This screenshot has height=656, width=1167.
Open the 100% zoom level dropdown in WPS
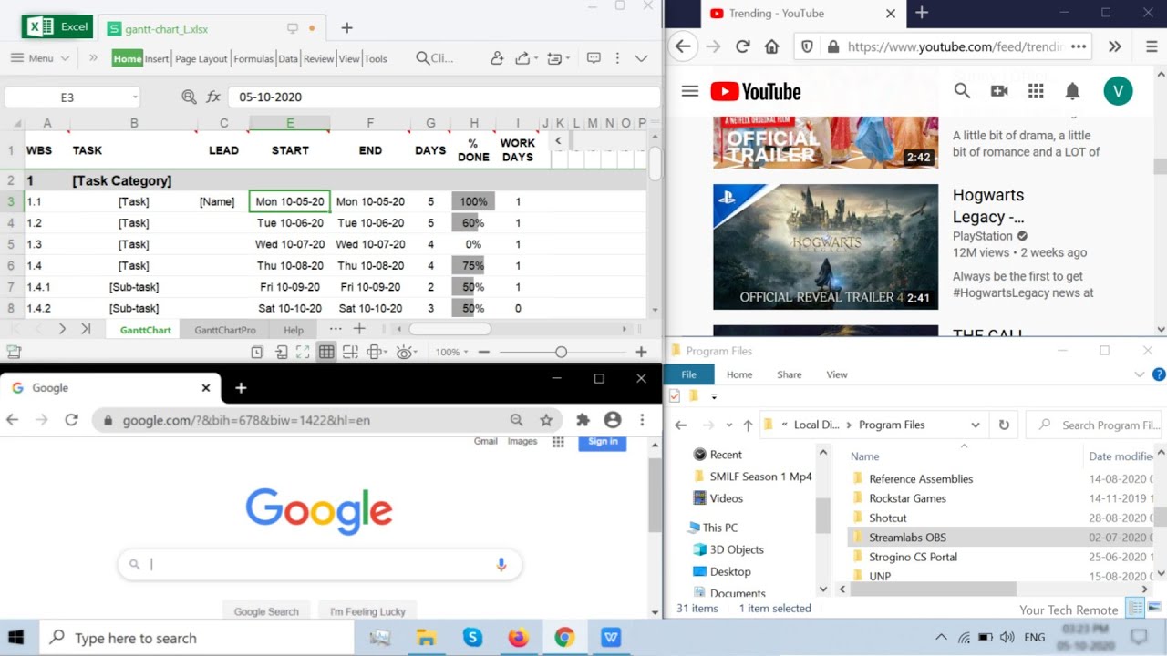(452, 353)
